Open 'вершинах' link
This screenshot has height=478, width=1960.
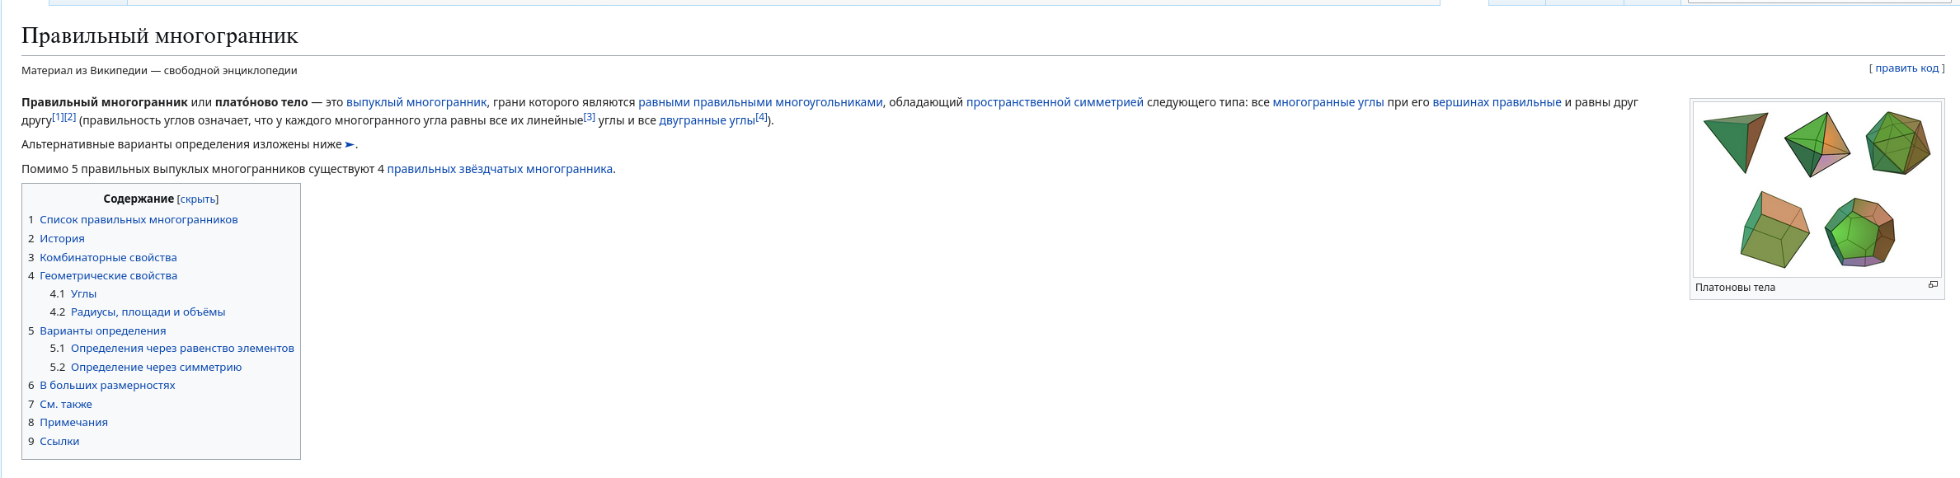click(1460, 102)
